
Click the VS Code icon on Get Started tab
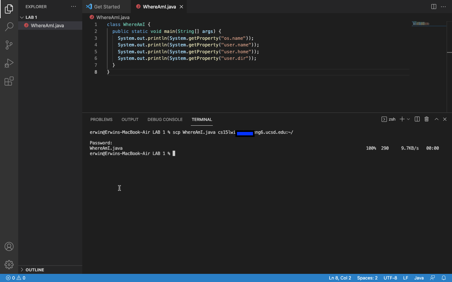(x=89, y=7)
